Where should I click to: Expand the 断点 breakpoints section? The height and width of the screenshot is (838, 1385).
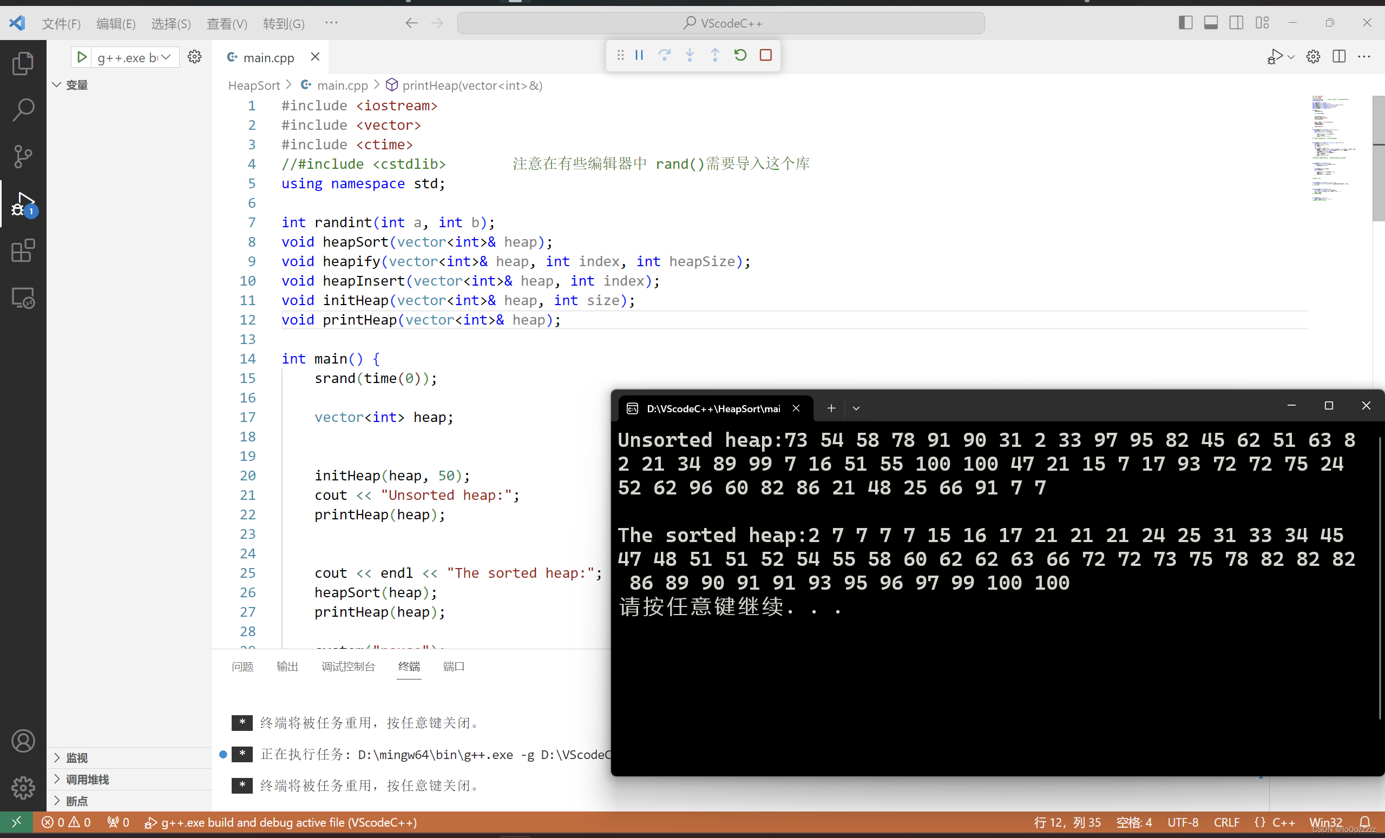(76, 800)
